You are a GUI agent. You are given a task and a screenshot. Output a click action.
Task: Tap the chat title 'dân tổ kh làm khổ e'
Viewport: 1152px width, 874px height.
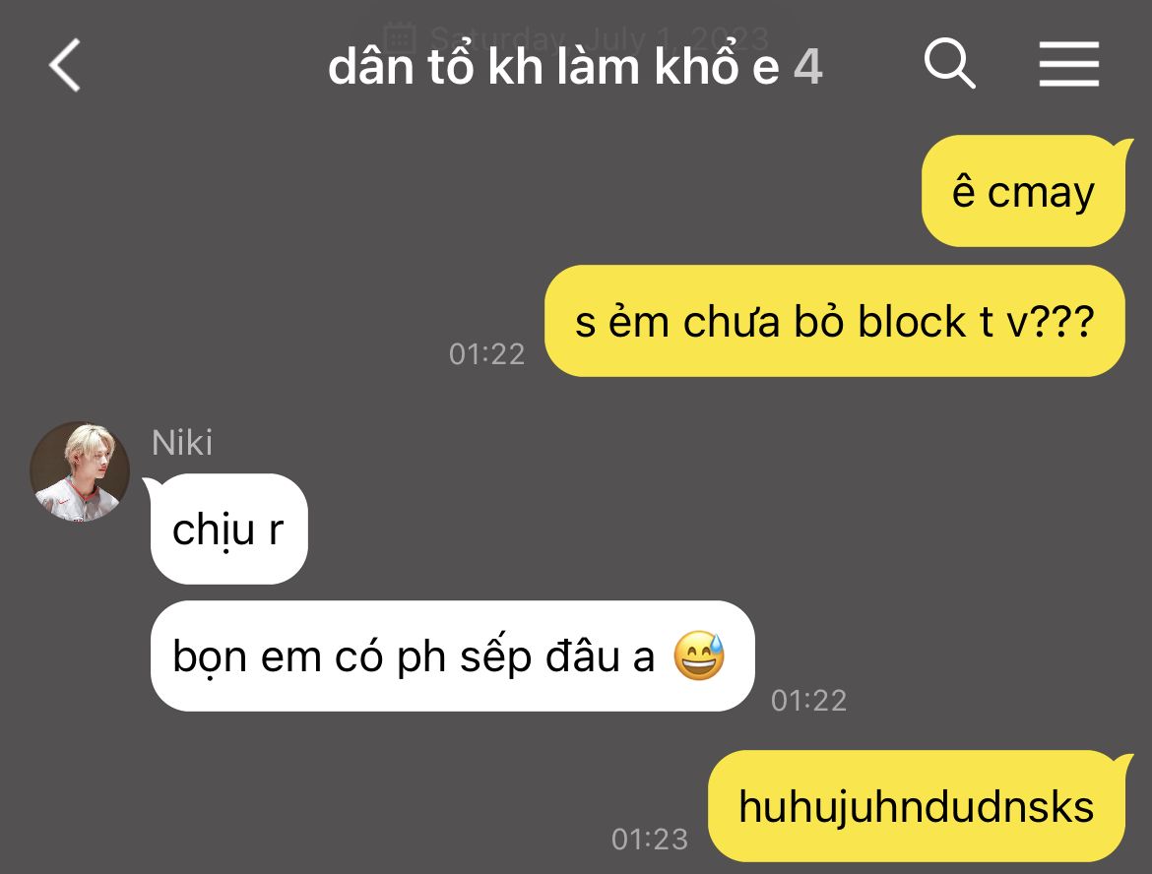(x=553, y=66)
